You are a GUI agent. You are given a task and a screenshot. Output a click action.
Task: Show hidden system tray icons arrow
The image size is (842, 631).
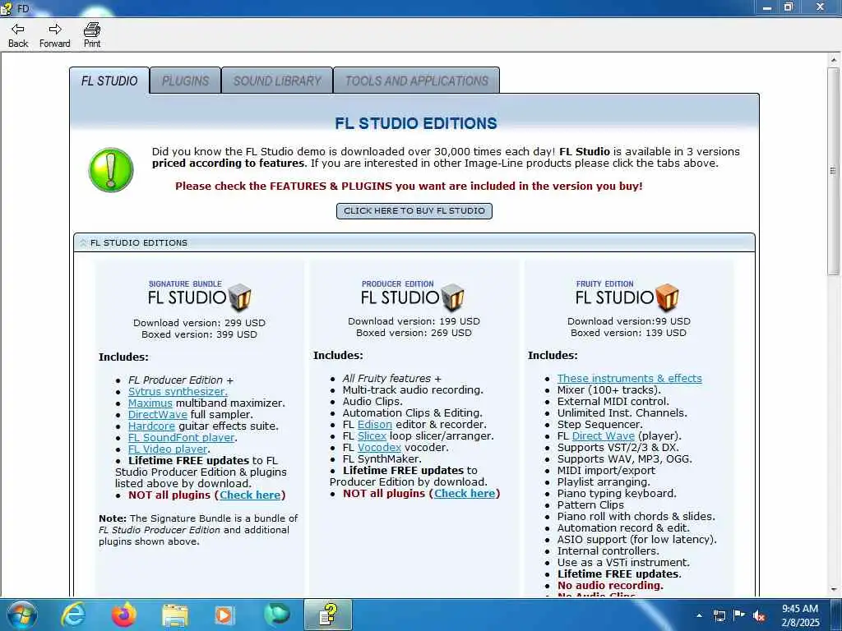click(x=699, y=615)
